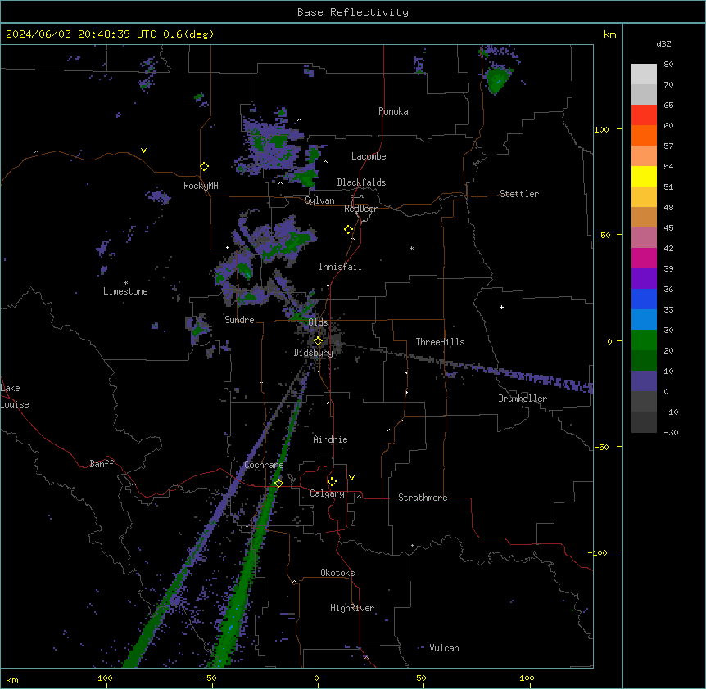Click the asterisk marker east of Innisfail

(x=411, y=248)
